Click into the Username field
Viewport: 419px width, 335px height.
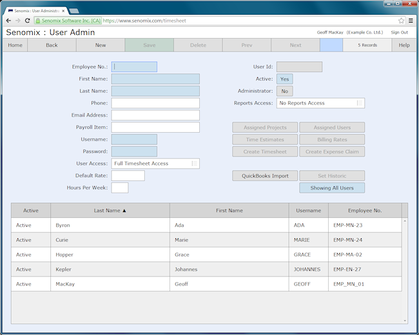pyautogui.click(x=134, y=139)
